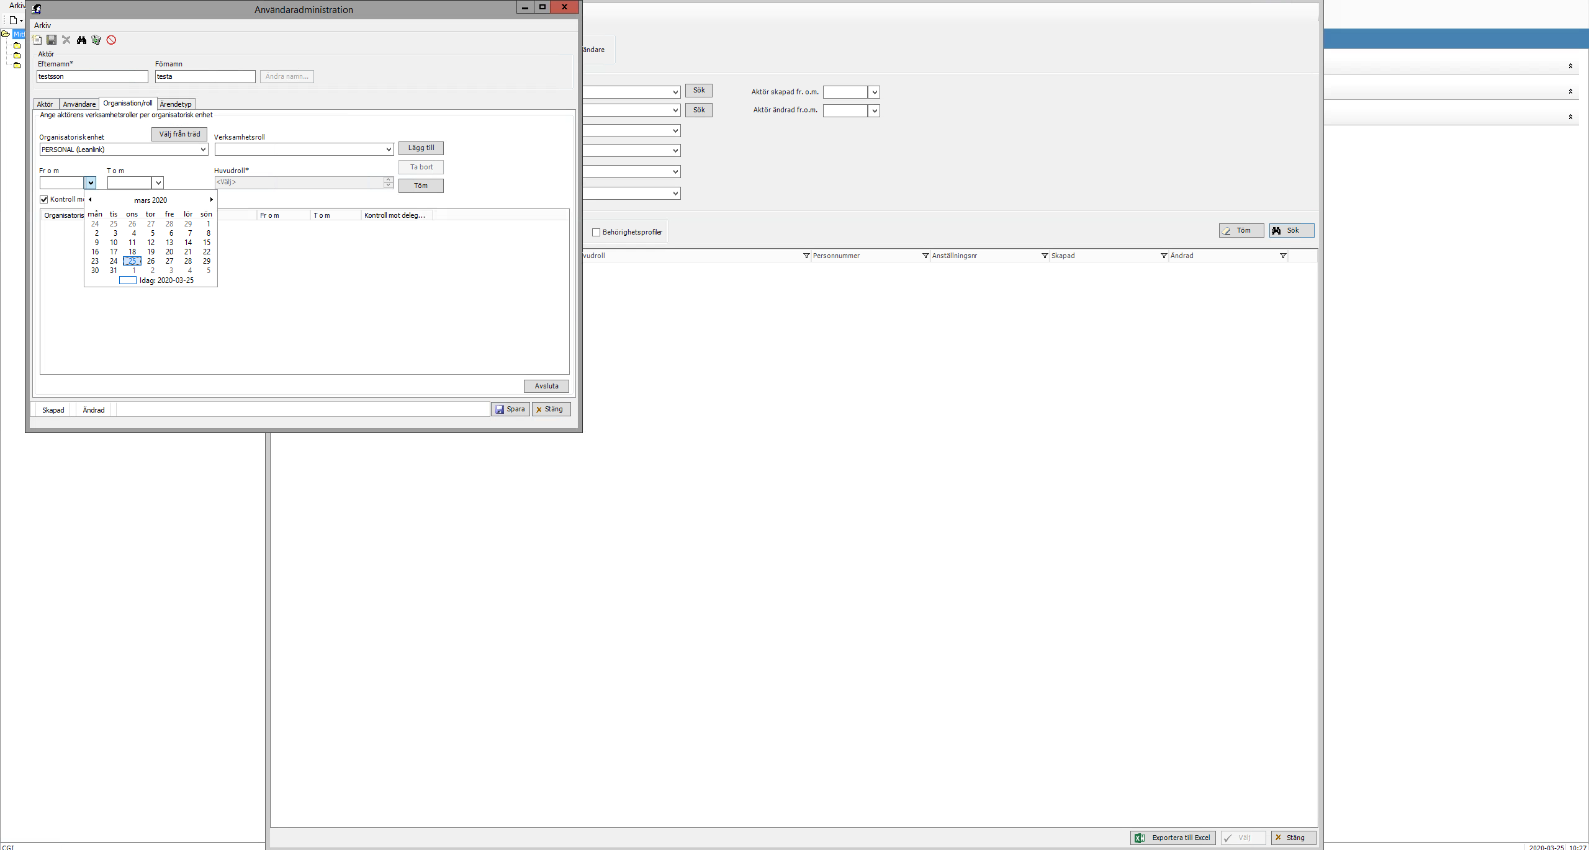Open Aktör skapad fr.o.m. date dropdown
Screen dimensions: 1589x850
coord(874,92)
